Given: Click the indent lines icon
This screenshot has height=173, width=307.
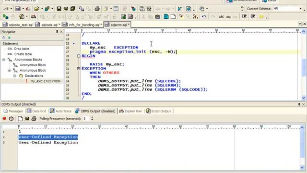Looking at the screenshot, I should click(x=244, y=17).
